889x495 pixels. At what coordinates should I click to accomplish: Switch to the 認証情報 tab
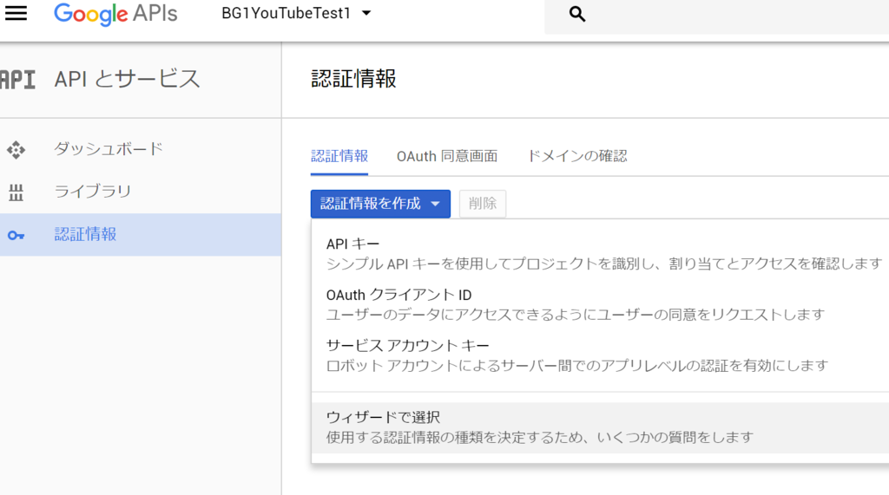pos(339,156)
